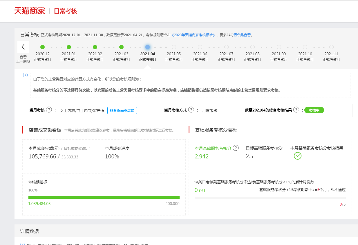
Task: Click the green 考核期指标 progress bar
Action: point(104,198)
